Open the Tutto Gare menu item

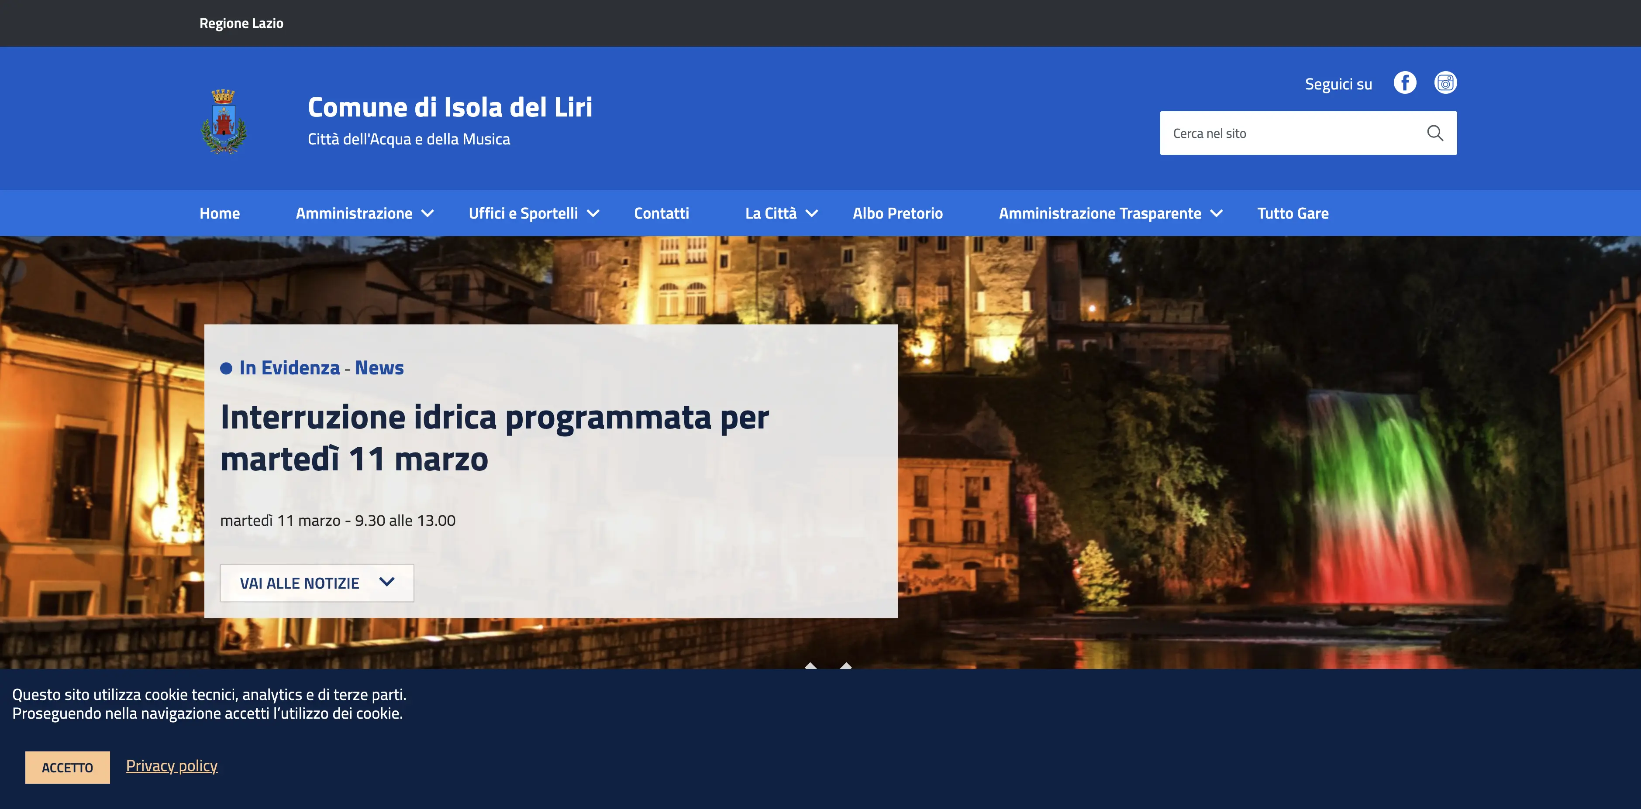pyautogui.click(x=1293, y=213)
